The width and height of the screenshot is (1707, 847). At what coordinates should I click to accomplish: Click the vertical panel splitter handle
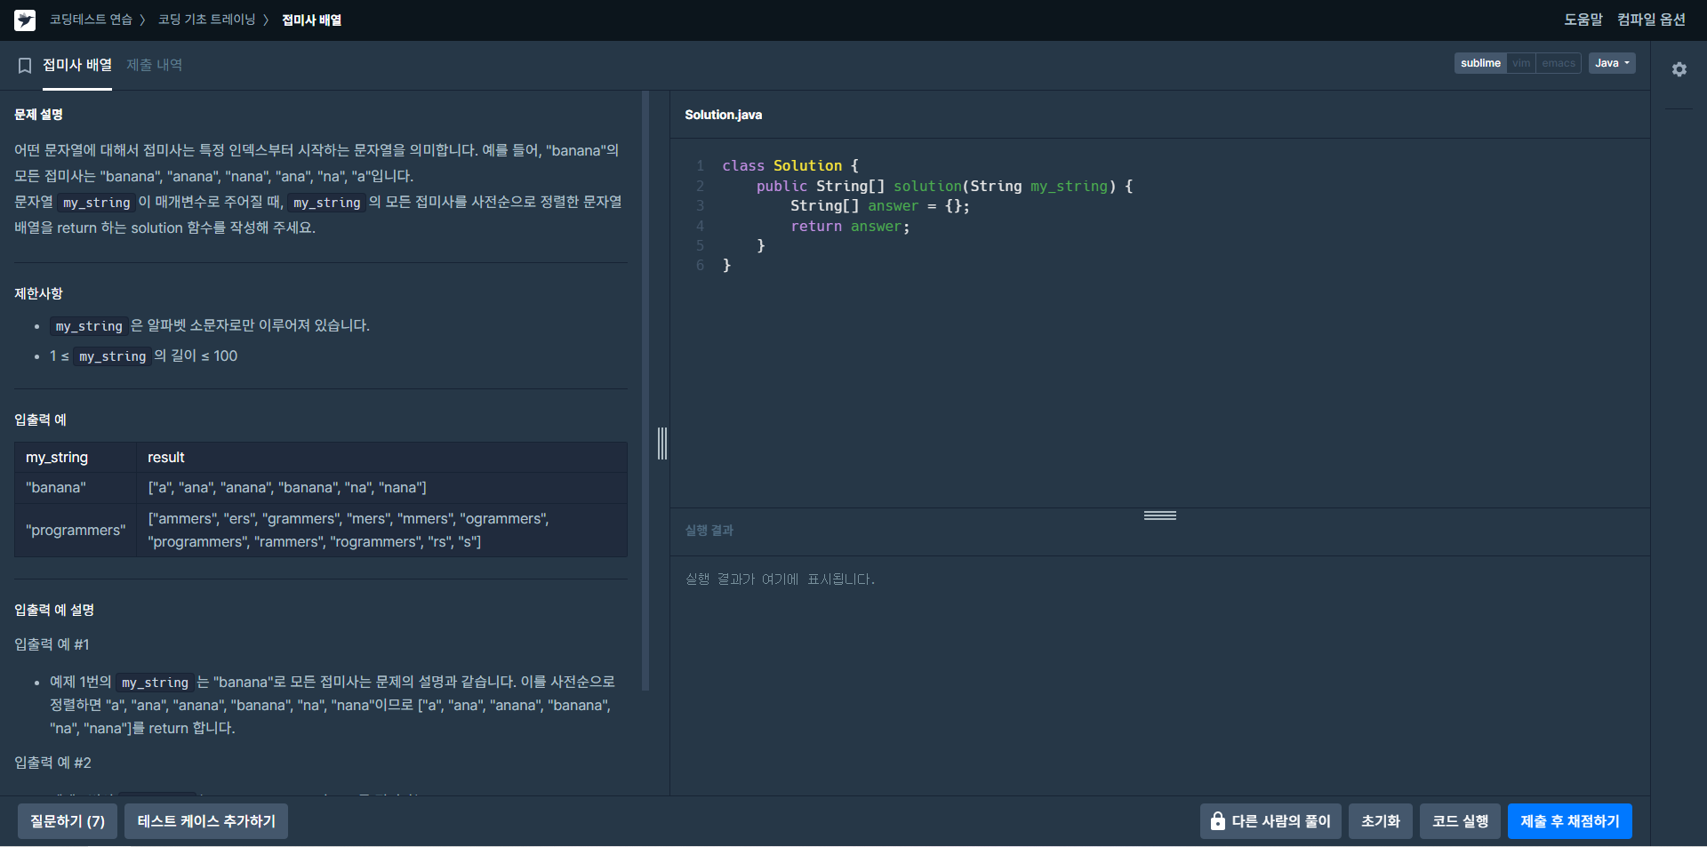click(x=662, y=443)
